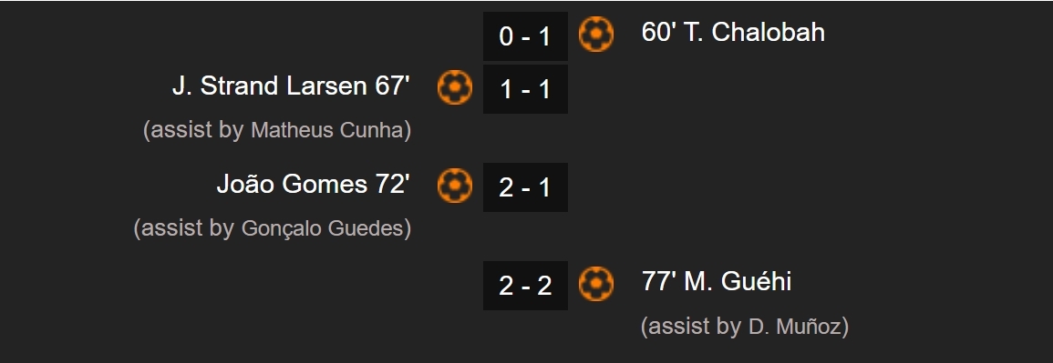Select the 2 - 2 score box
The image size is (1053, 363).
(525, 286)
